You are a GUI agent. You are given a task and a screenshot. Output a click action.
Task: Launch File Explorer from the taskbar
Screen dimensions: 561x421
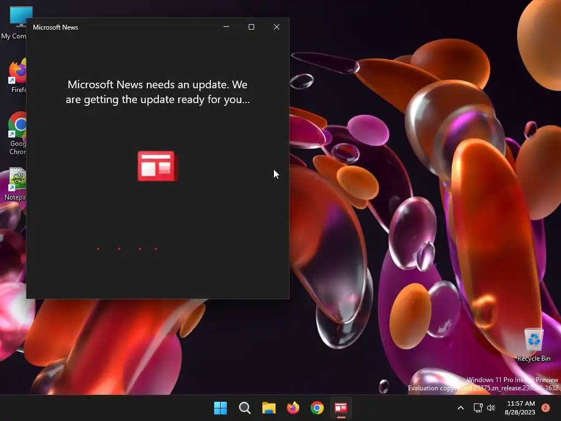(x=268, y=408)
